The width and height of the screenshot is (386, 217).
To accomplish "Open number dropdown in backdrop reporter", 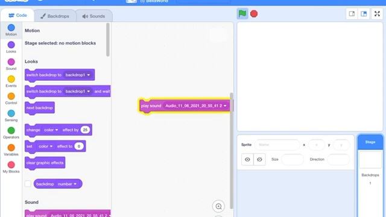I will click(67, 184).
